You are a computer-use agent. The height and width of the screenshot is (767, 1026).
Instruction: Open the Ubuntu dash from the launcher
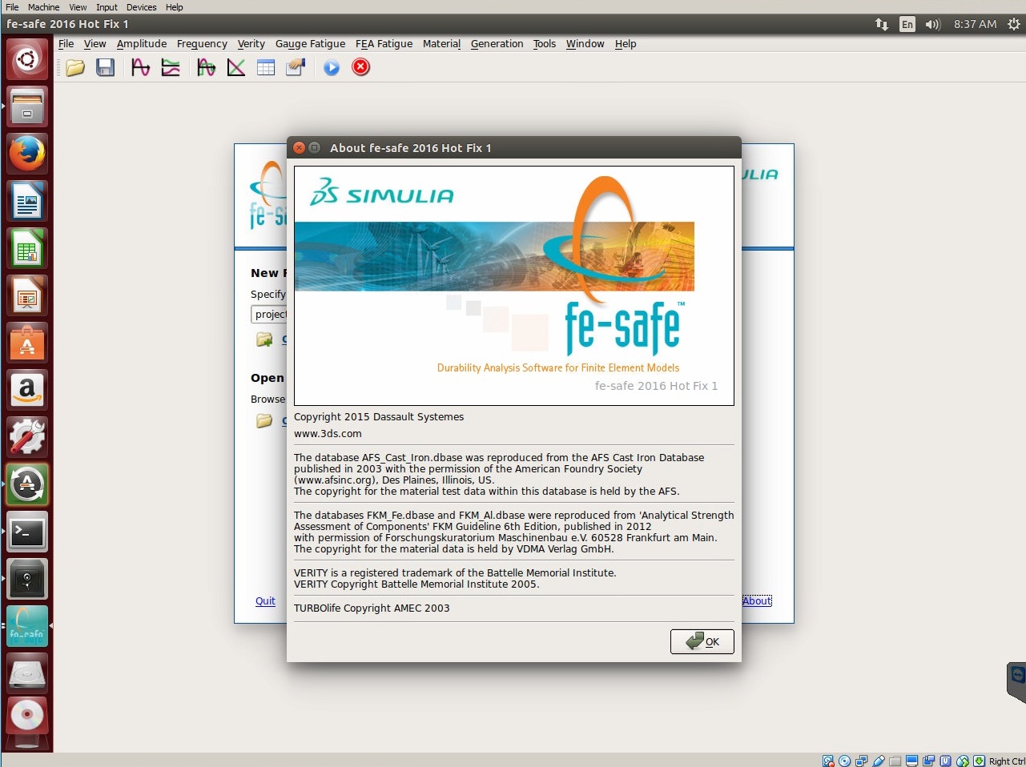coord(27,58)
